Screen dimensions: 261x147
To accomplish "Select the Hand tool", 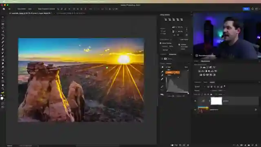I will coord(3,85).
